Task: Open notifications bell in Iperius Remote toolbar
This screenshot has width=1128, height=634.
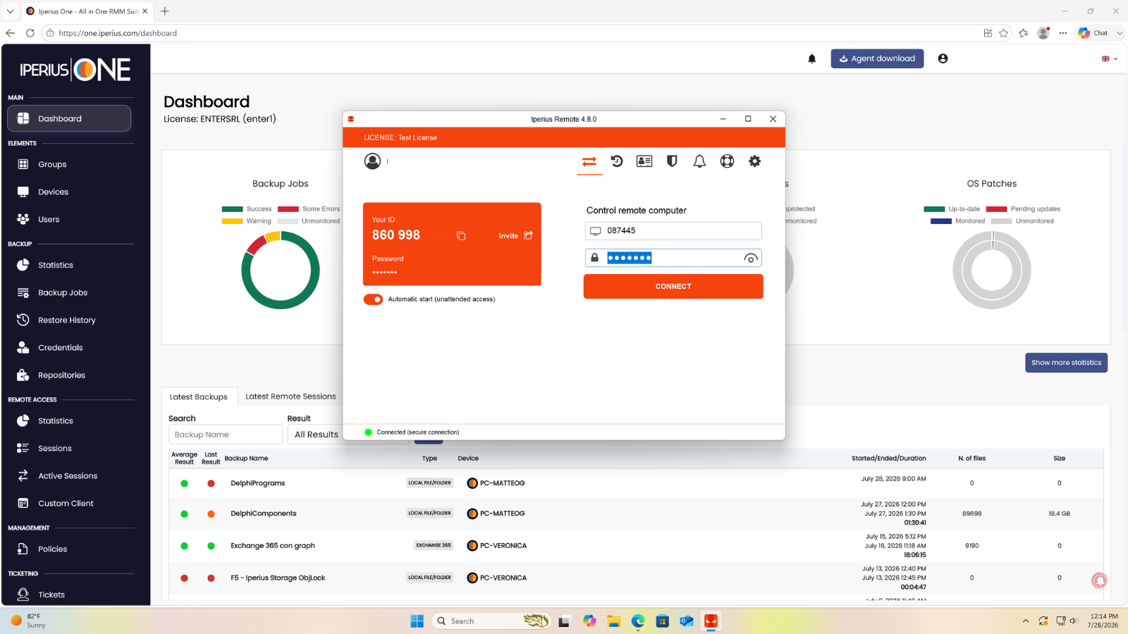Action: [699, 161]
